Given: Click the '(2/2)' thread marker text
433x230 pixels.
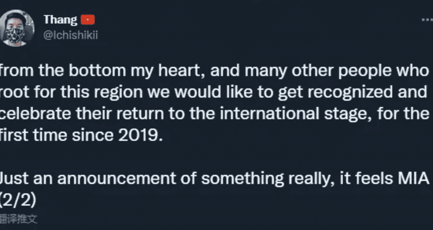Looking at the screenshot, I should pos(18,201).
